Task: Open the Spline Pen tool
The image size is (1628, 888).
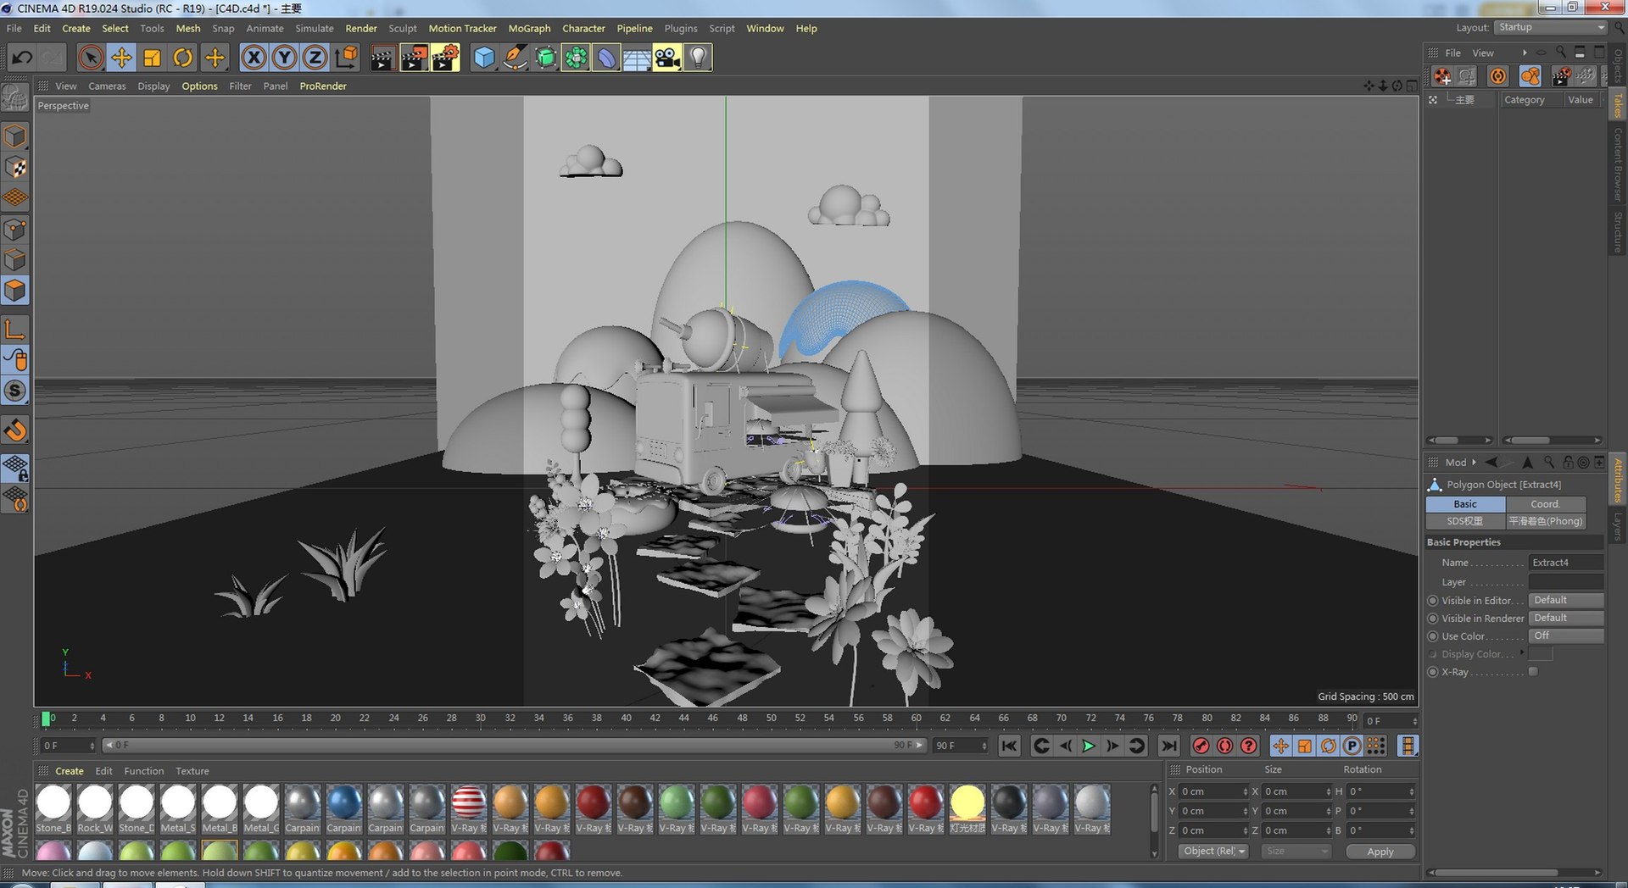Action: pyautogui.click(x=515, y=58)
